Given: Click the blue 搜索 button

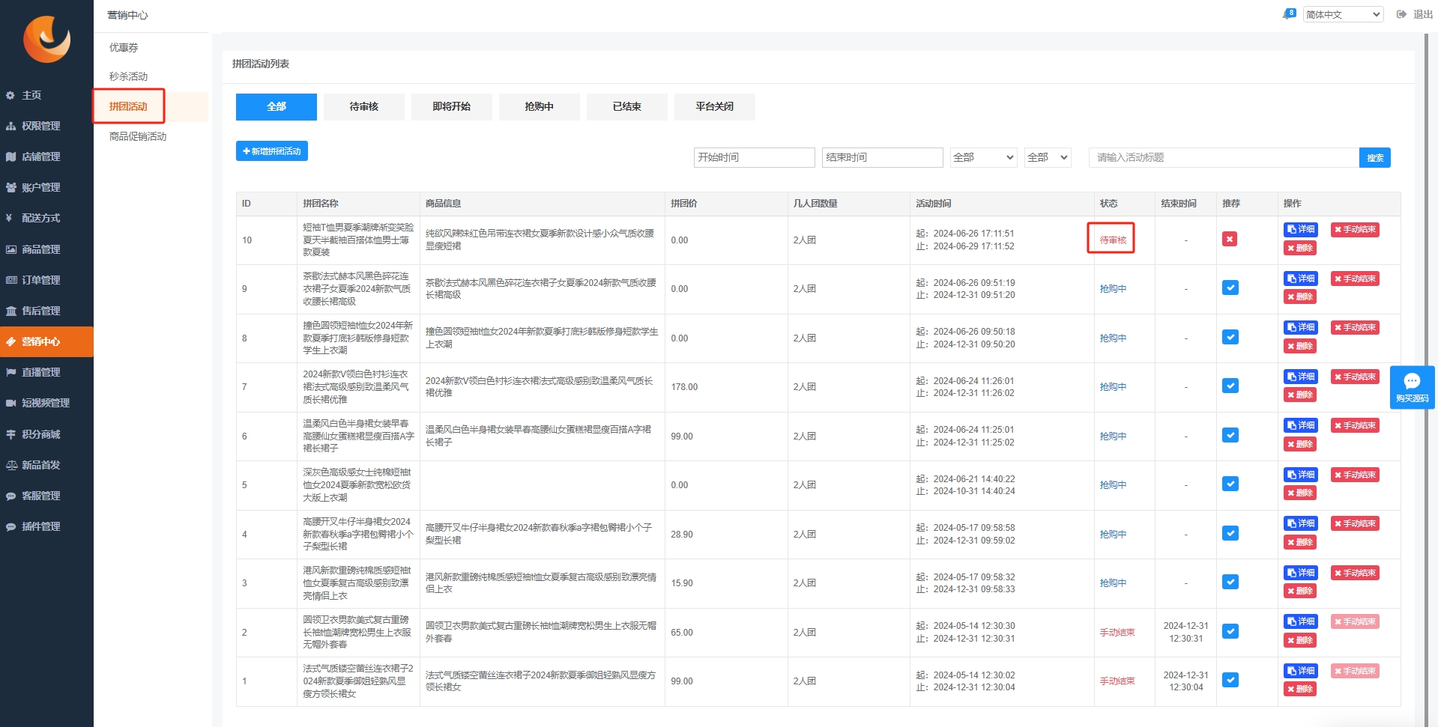Looking at the screenshot, I should pyautogui.click(x=1375, y=157).
